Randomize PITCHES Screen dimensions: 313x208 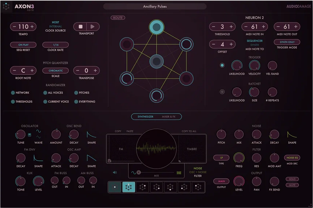pos(82,93)
